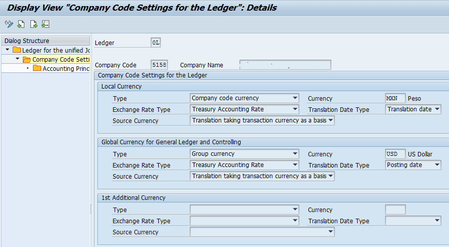
Task: Open Global Currency Translation Date Type dropdown
Action: [x=437, y=165]
